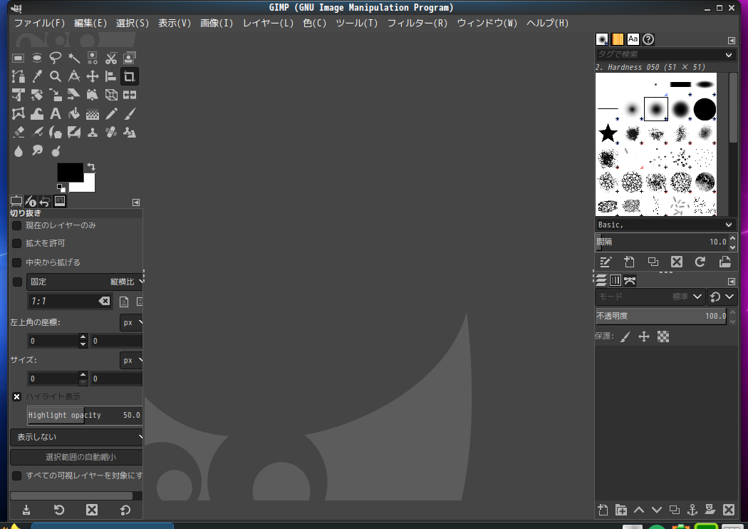The image size is (748, 529).
Task: Uncheck ハイライト表示 checkbox
Action: (16, 396)
